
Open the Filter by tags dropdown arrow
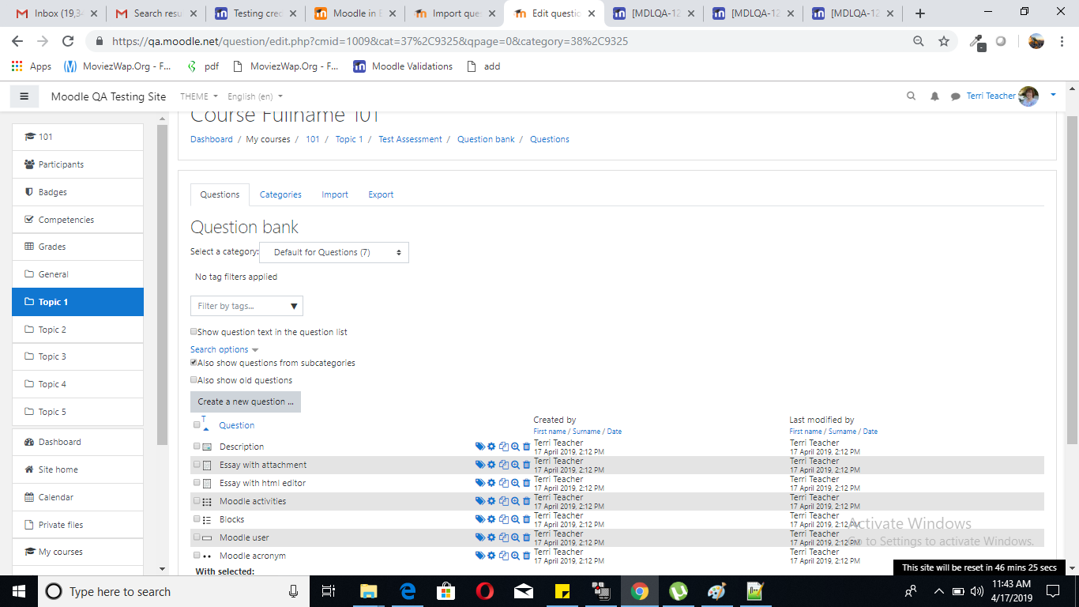tap(294, 306)
